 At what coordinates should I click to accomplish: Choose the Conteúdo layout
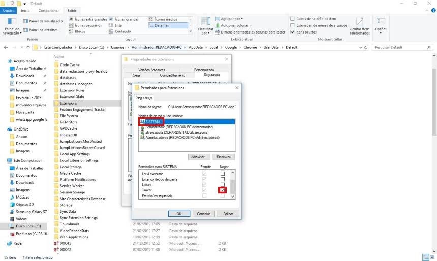point(120,32)
